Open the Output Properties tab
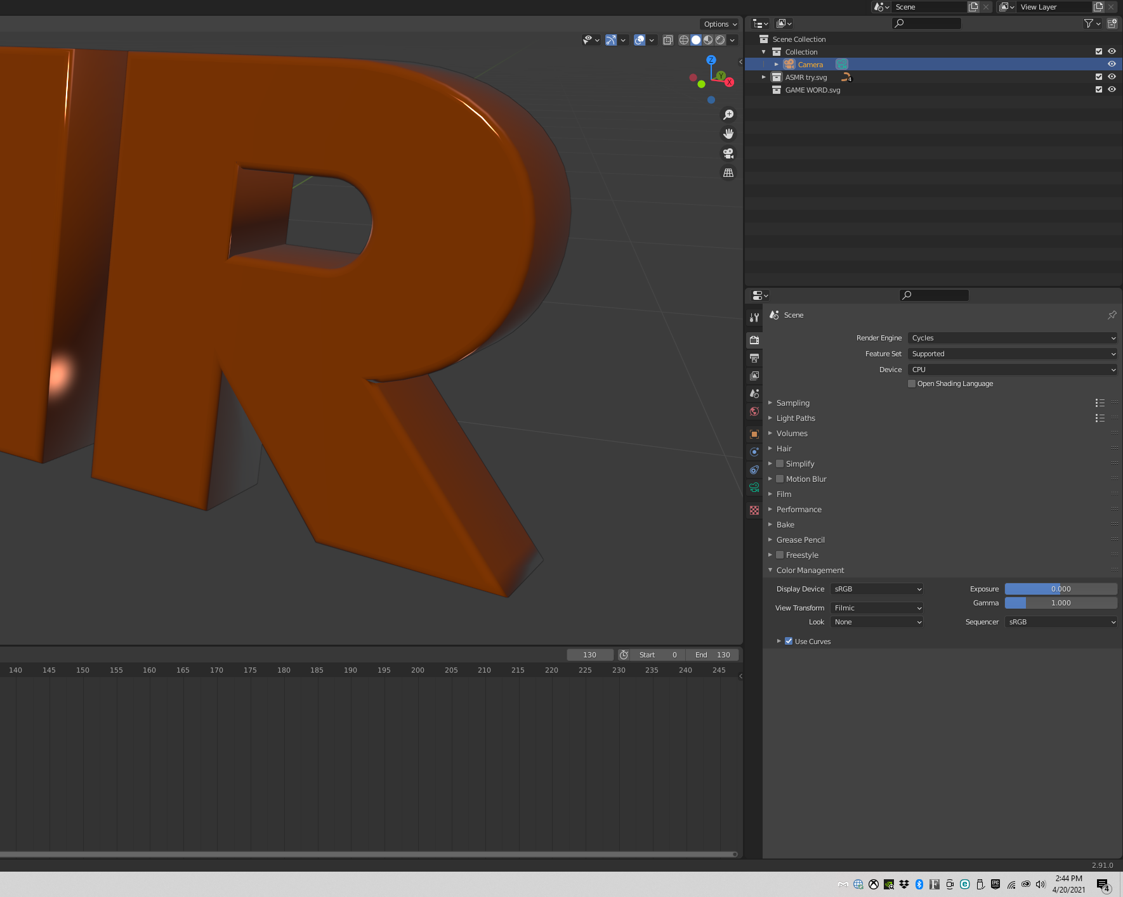 [754, 358]
